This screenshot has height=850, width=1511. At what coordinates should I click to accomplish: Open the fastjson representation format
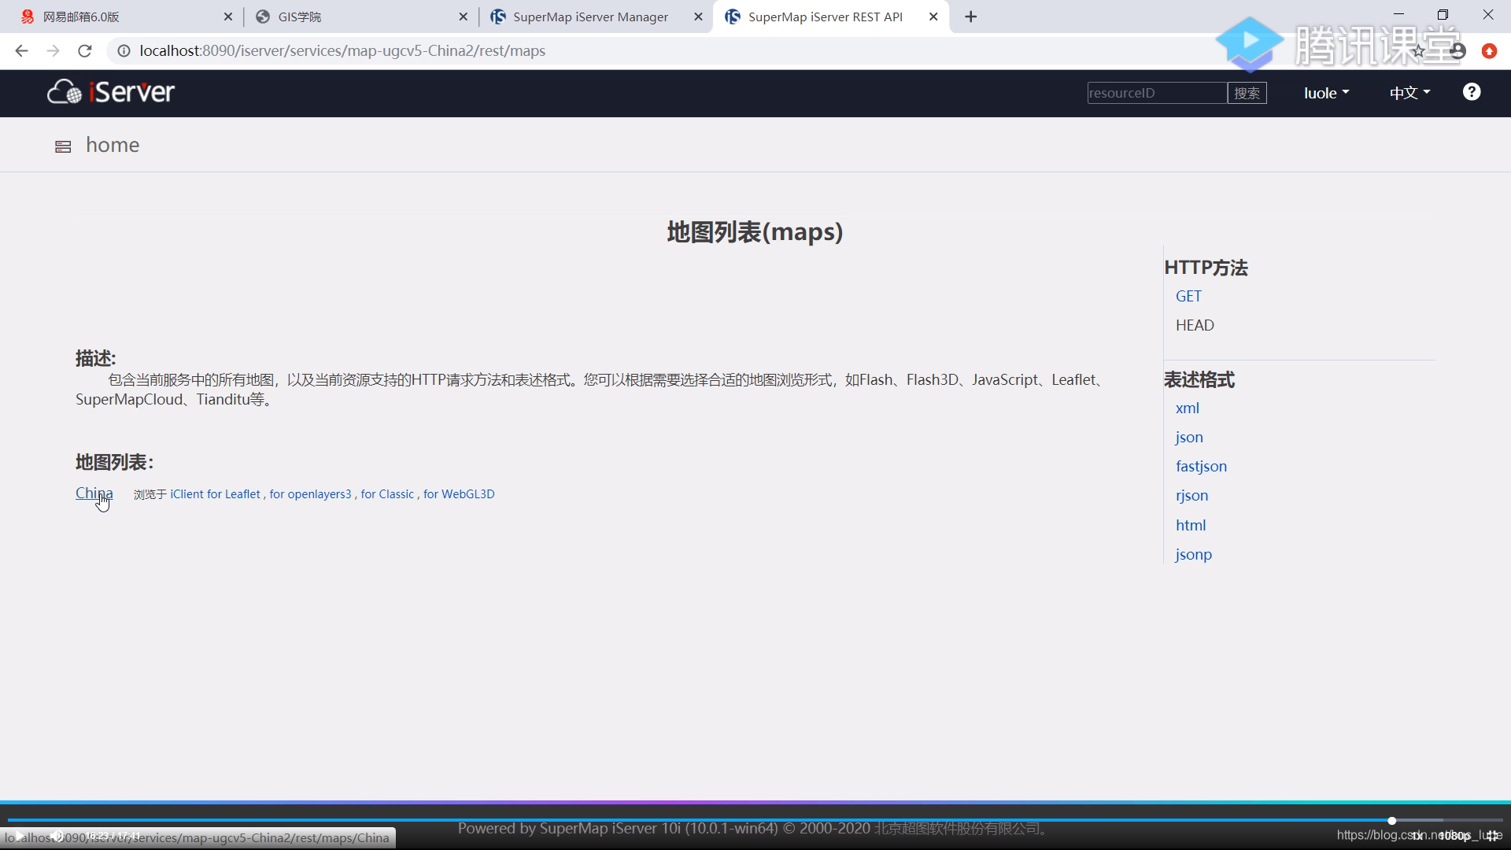tap(1201, 467)
